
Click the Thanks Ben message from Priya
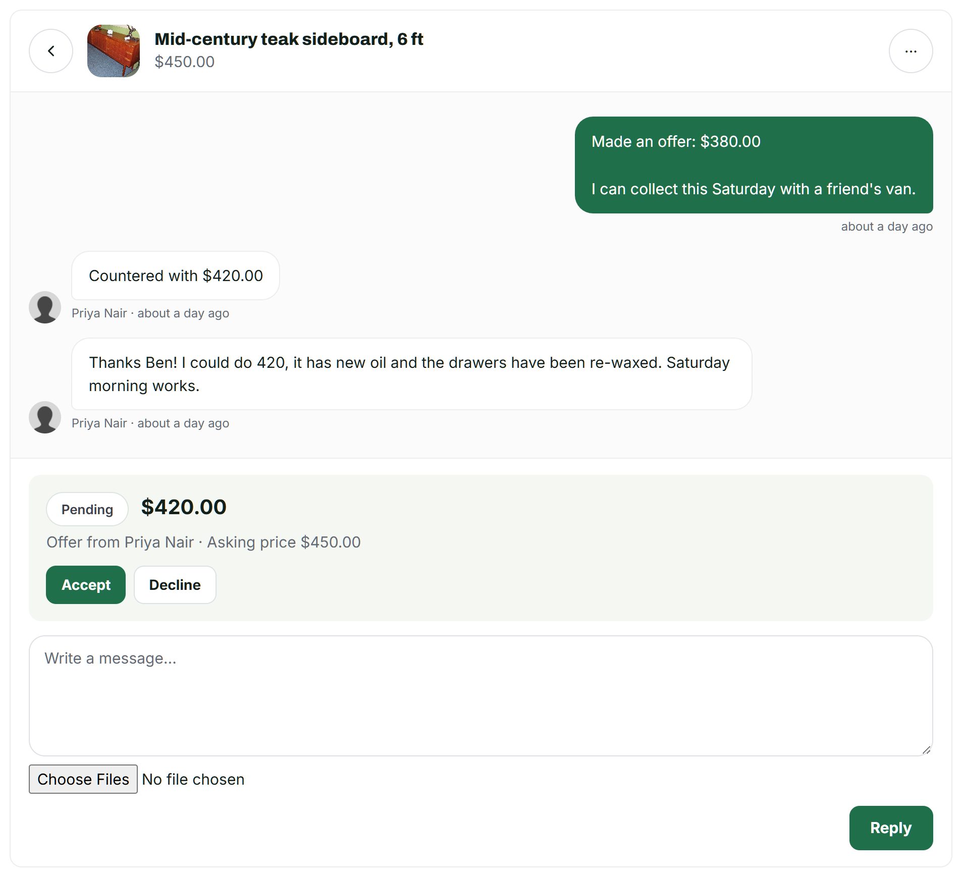412,374
